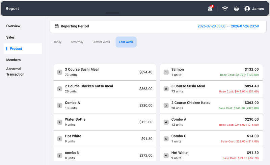The image size is (270, 165).
Task: Click 20 units under 2 Course Chicken Katsu meal
Action: pyautogui.click(x=71, y=91)
